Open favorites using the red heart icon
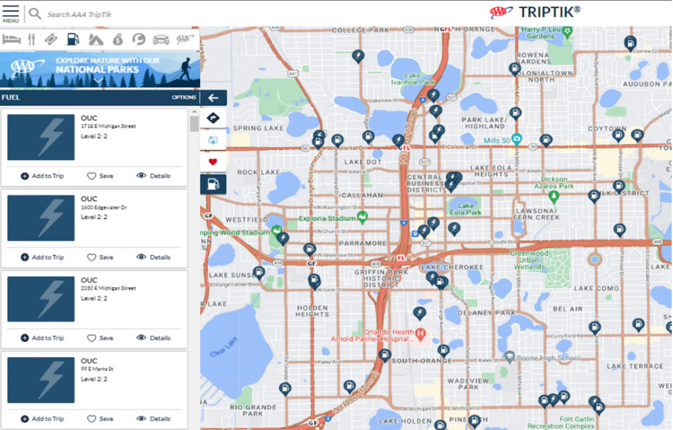Viewport: 673px width, 430px height. [x=213, y=160]
